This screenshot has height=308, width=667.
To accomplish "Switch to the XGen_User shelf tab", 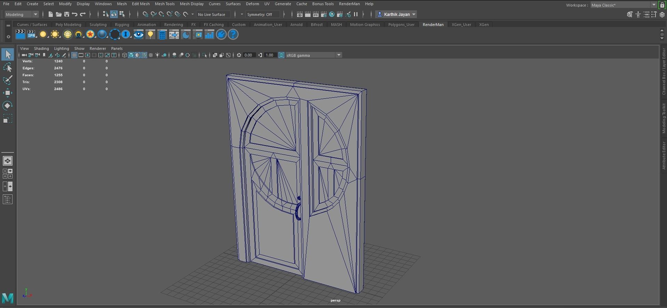I will pyautogui.click(x=461, y=25).
